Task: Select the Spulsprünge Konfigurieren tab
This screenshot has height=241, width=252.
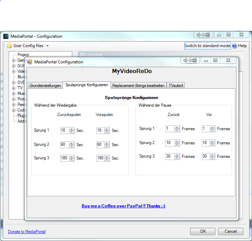Action: pyautogui.click(x=87, y=85)
